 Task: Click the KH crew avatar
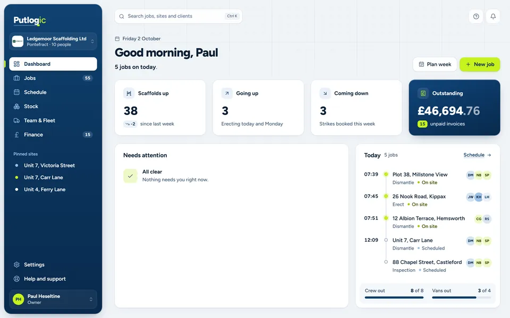479,197
